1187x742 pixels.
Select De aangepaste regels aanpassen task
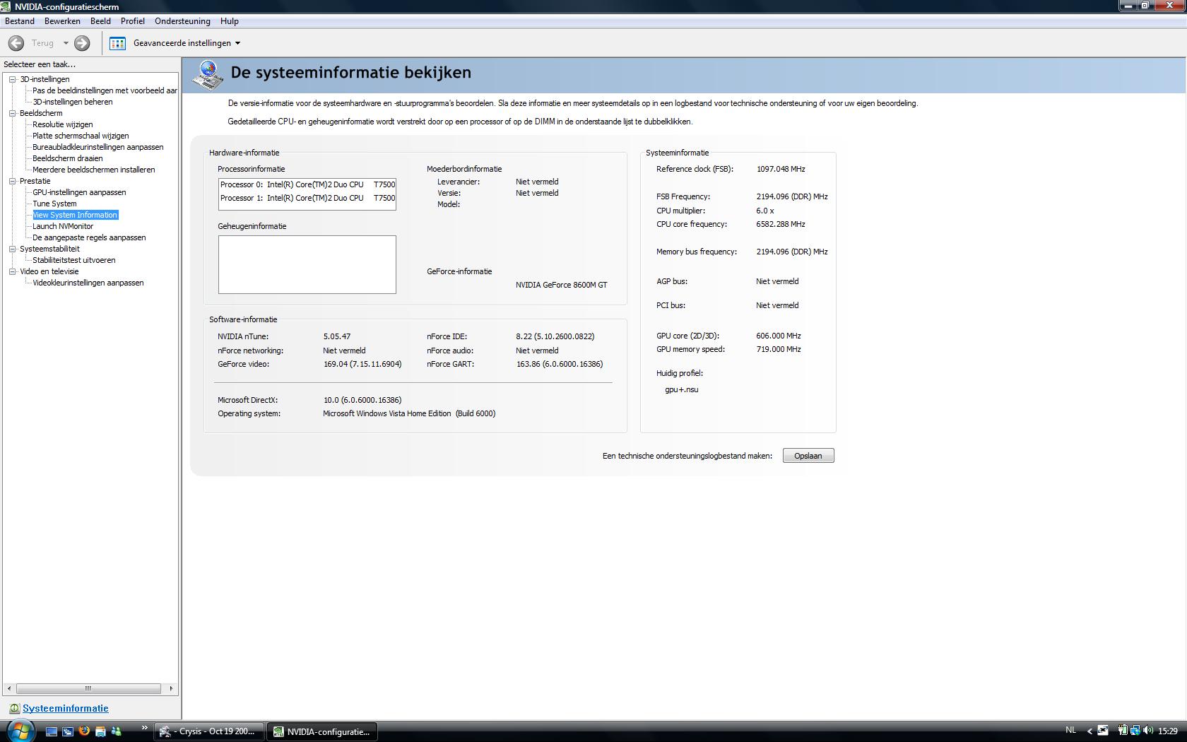(x=89, y=237)
